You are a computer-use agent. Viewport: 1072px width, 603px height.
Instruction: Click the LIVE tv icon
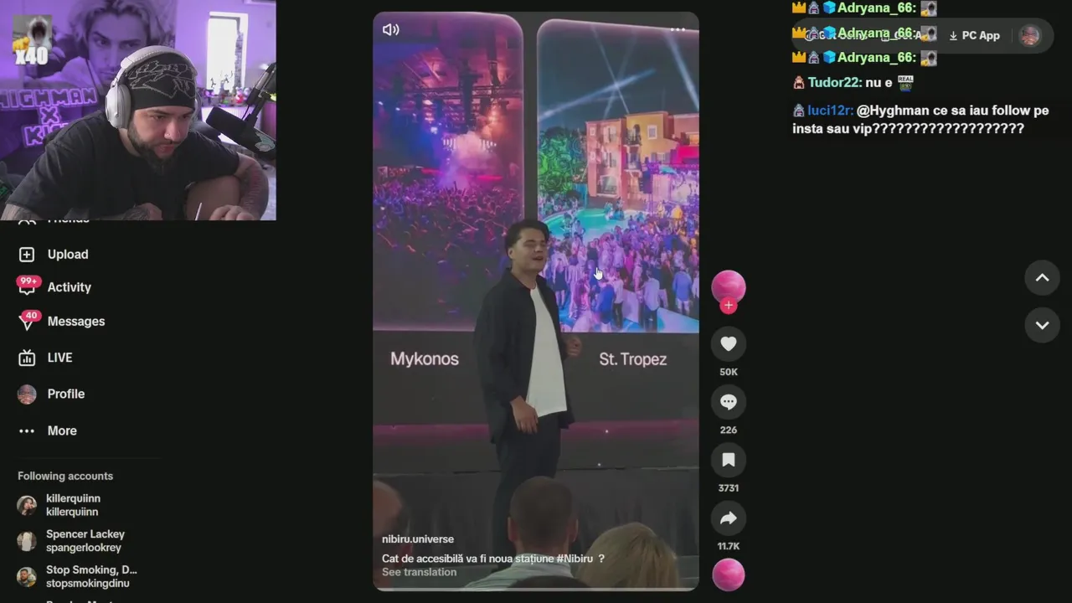pos(27,358)
